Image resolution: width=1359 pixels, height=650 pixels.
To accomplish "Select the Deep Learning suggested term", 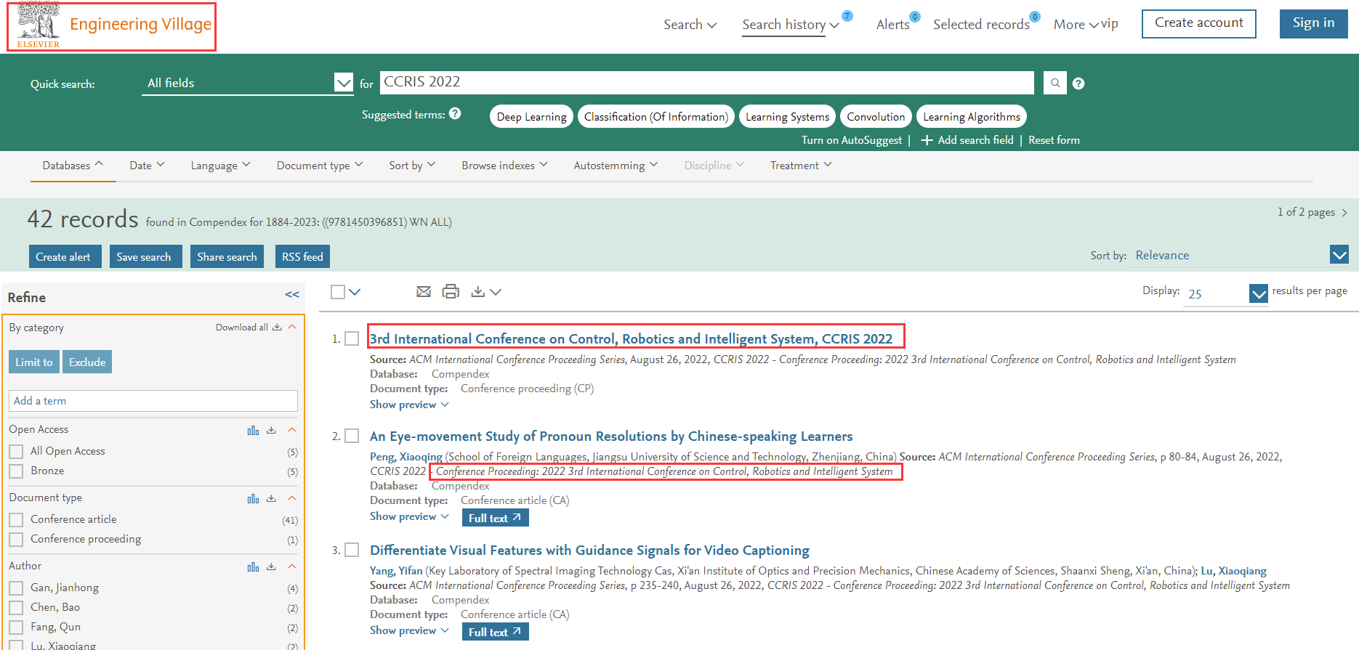I will pyautogui.click(x=531, y=116).
